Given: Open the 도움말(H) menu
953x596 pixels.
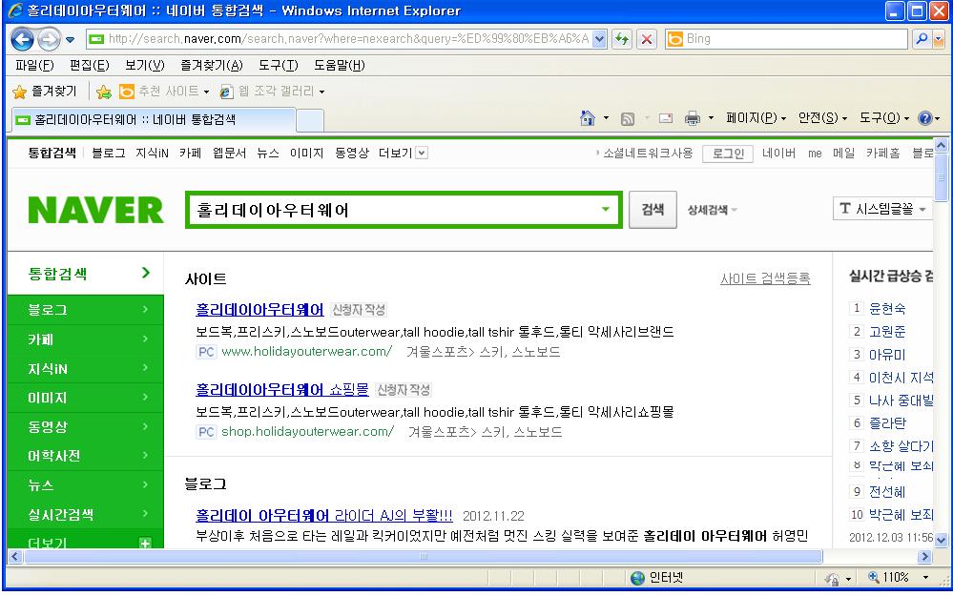Looking at the screenshot, I should coord(340,65).
